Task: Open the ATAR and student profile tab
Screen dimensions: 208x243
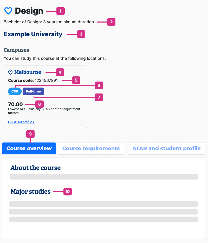Action: pos(166,148)
